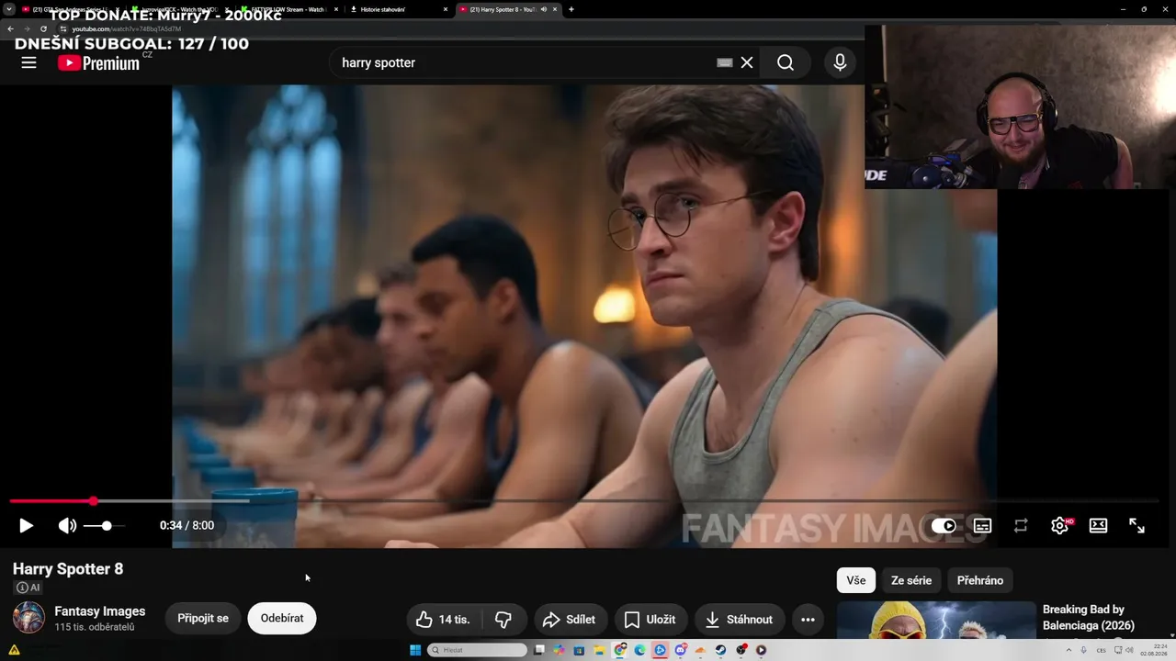Switch to the GTA San Andreas browser tab
The width and height of the screenshot is (1176, 661).
(71, 9)
